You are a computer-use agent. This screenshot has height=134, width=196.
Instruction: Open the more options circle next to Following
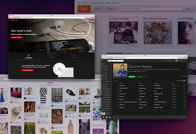(146, 77)
